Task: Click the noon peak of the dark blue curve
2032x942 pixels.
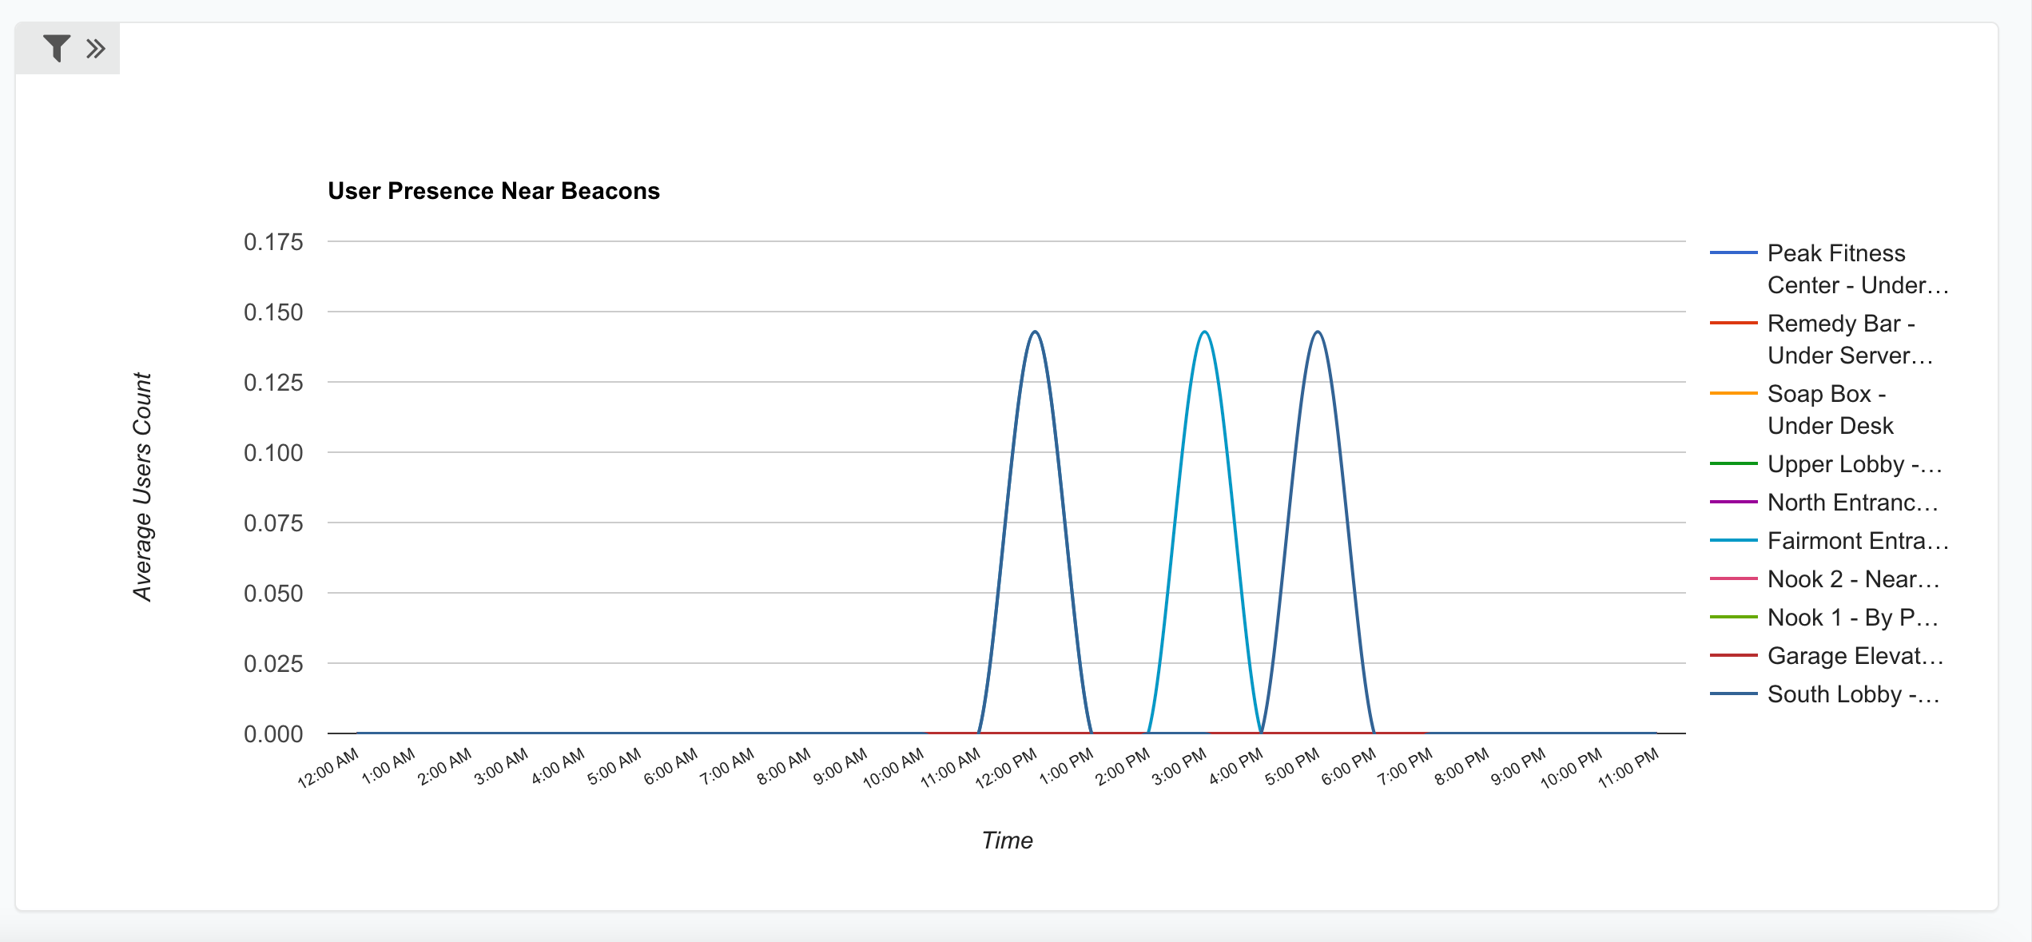Action: point(1035,332)
